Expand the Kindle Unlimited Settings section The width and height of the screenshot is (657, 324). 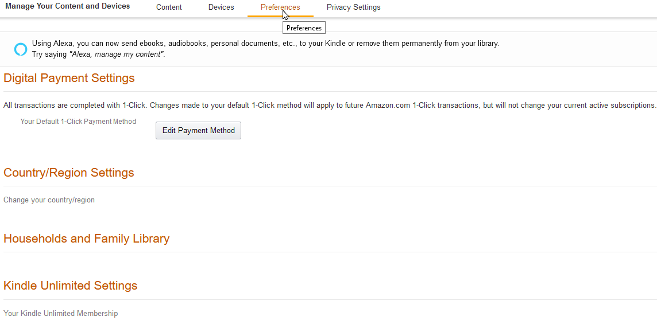pos(70,286)
